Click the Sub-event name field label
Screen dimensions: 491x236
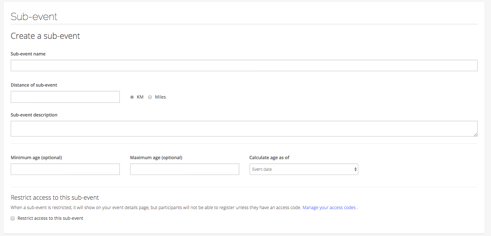28,54
